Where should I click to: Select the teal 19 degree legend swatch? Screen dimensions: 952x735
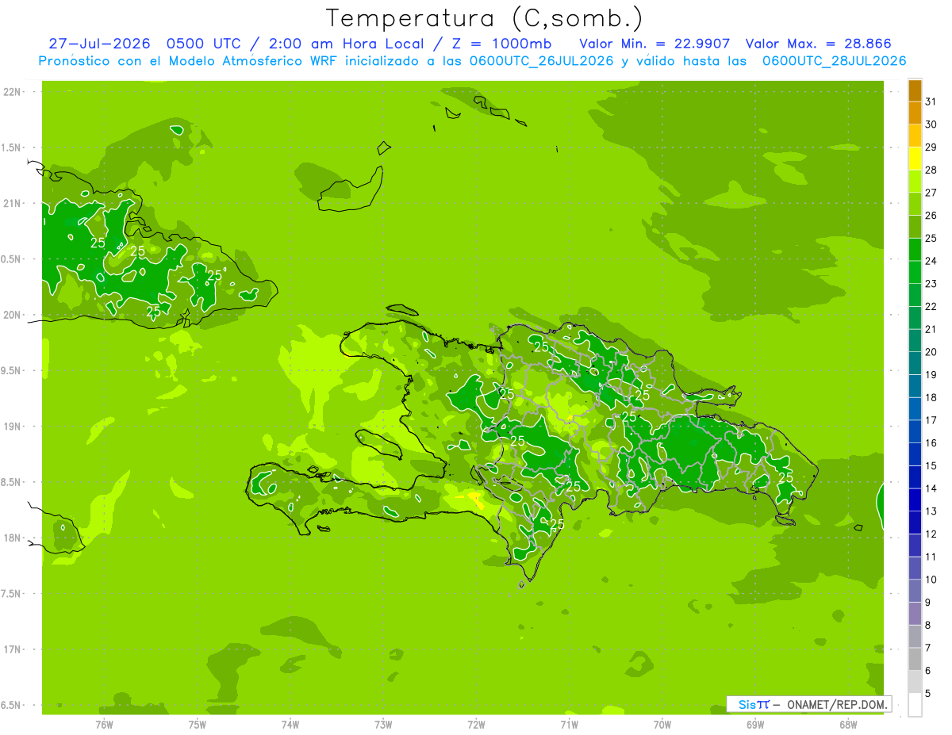(x=915, y=364)
